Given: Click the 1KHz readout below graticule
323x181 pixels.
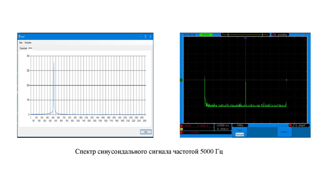Looking at the screenshot, I should point(240,126).
